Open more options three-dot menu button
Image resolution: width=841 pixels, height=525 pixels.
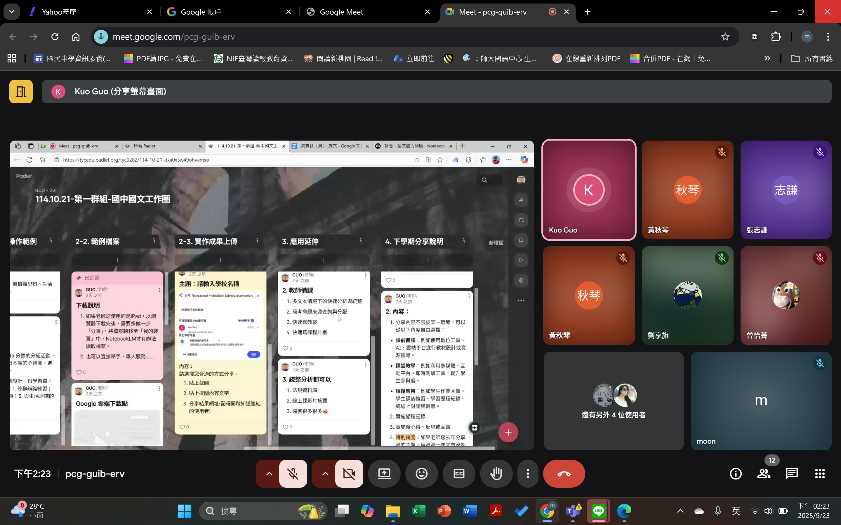(528, 474)
